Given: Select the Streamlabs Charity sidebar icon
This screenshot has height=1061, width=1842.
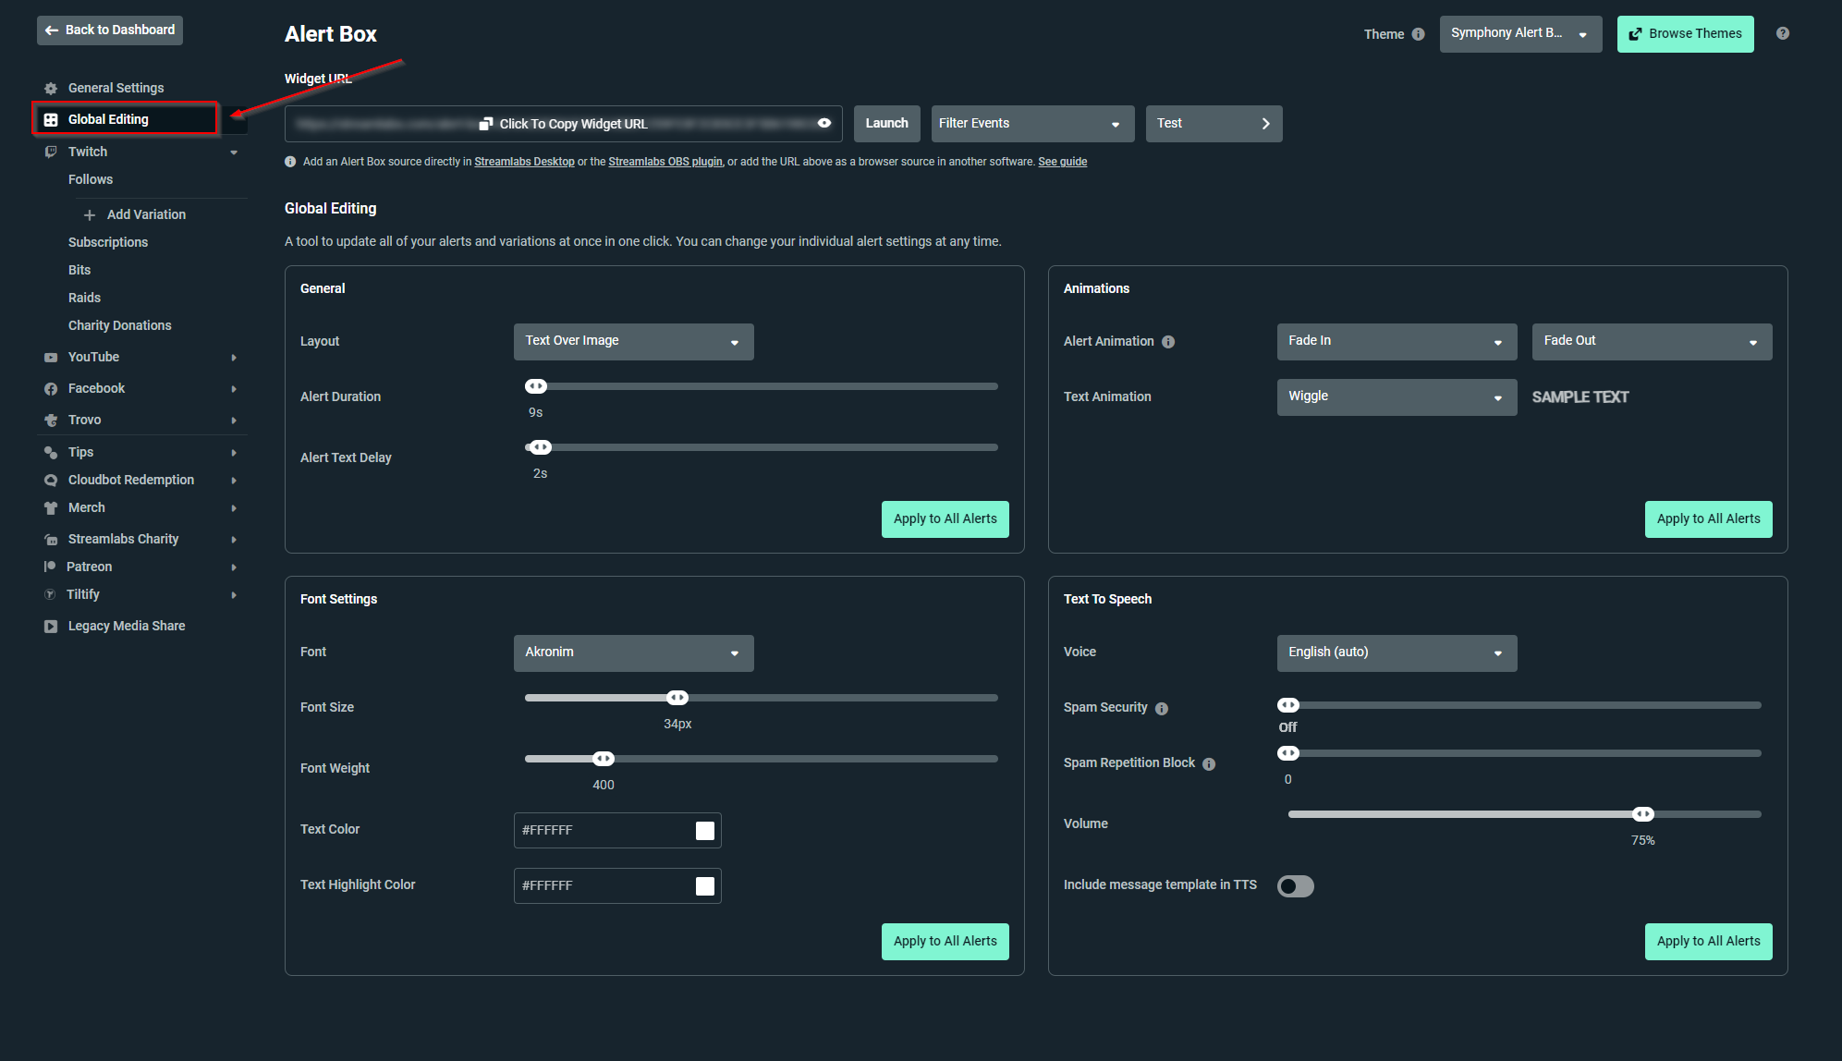Looking at the screenshot, I should click(x=52, y=539).
